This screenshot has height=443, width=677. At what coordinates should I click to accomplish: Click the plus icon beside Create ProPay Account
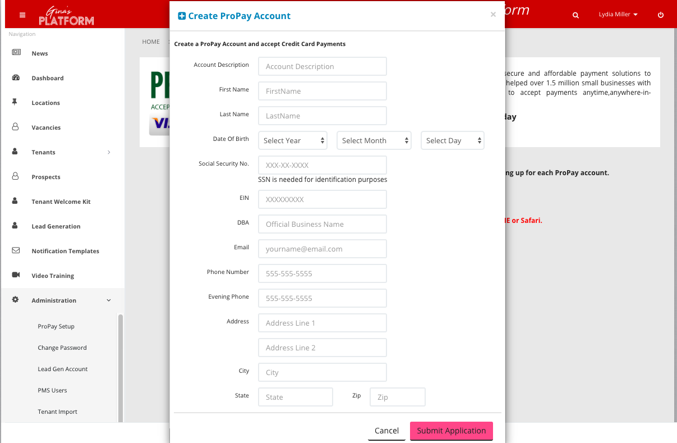click(182, 16)
